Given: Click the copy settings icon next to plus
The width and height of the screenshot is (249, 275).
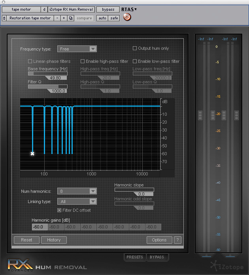Looking at the screenshot, I should pyautogui.click(x=71, y=18).
